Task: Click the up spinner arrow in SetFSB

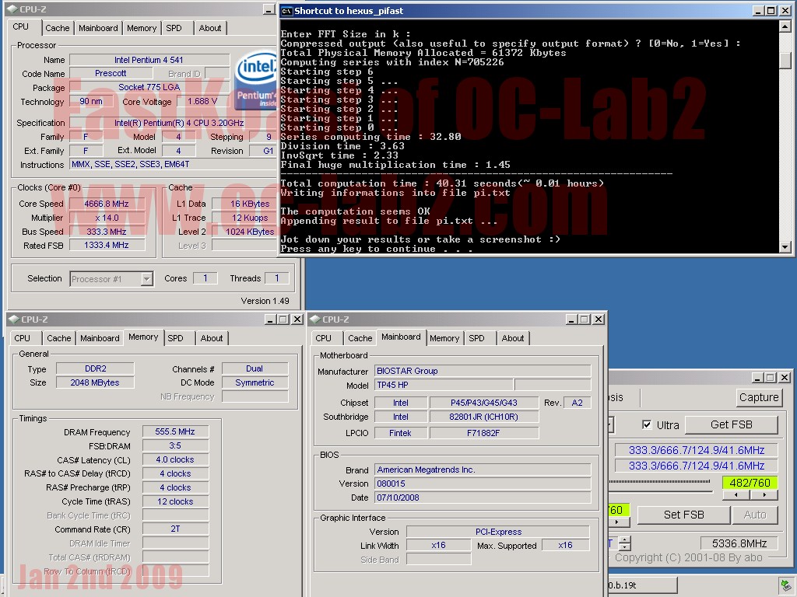Action: pyautogui.click(x=625, y=539)
